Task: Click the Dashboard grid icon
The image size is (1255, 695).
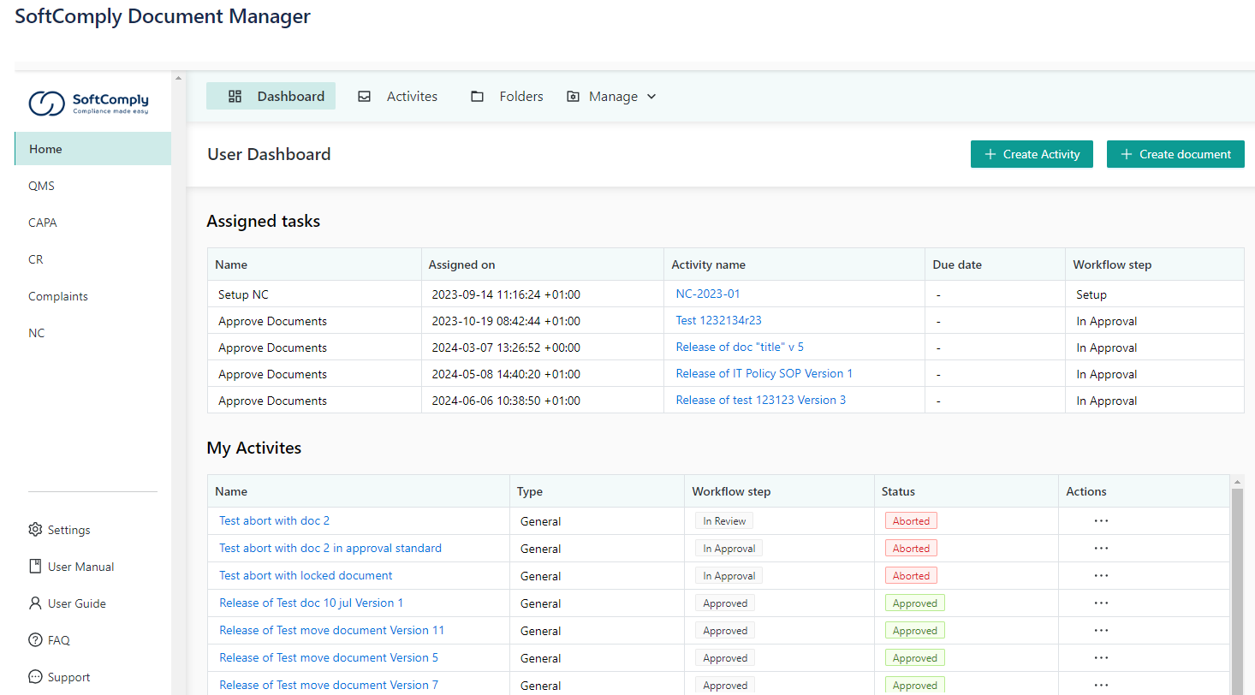Action: [235, 97]
